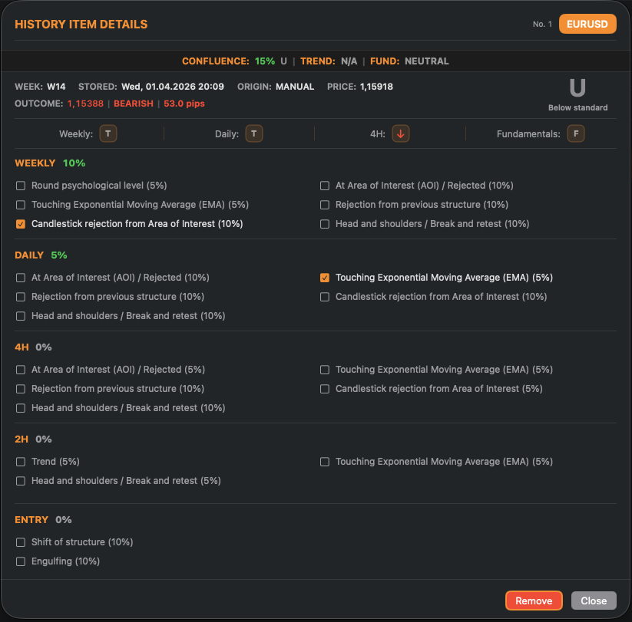The image size is (632, 622).
Task: Click the price value '1,15918'
Action: (x=376, y=87)
